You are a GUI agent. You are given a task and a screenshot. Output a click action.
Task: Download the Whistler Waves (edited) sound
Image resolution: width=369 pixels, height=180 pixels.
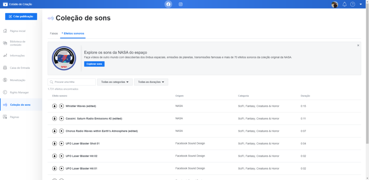pyautogui.click(x=54, y=106)
